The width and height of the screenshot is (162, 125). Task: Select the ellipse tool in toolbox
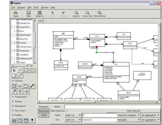32,70
